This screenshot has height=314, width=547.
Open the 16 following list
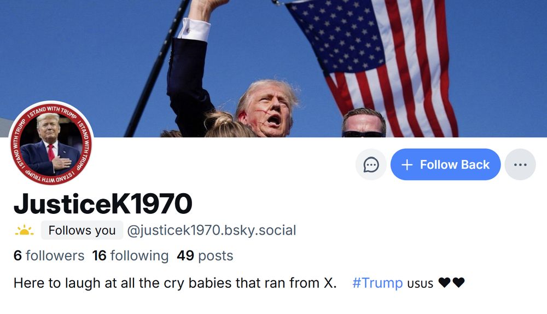(130, 255)
